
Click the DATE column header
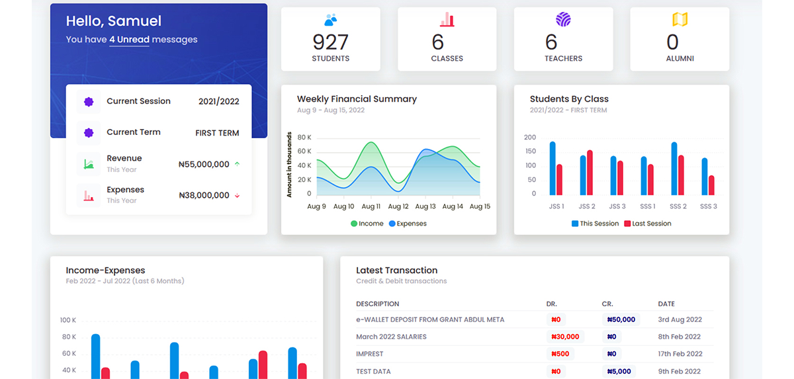click(666, 304)
